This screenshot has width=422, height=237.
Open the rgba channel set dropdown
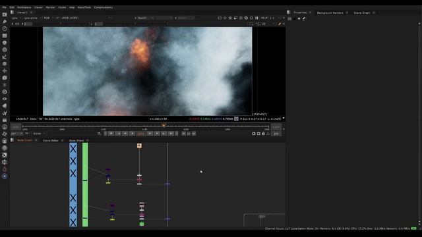click(x=16, y=18)
